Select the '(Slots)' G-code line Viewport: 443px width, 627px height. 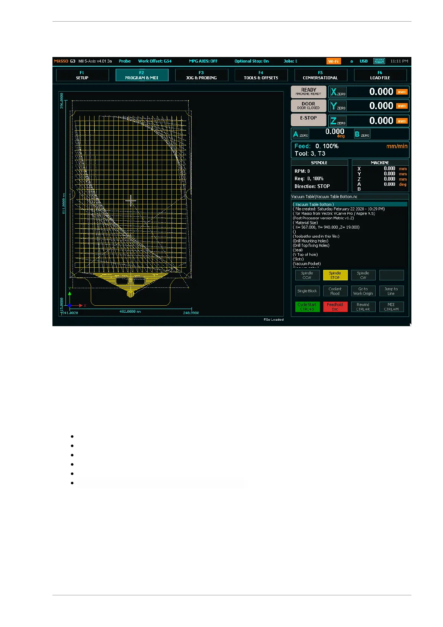pyautogui.click(x=298, y=259)
